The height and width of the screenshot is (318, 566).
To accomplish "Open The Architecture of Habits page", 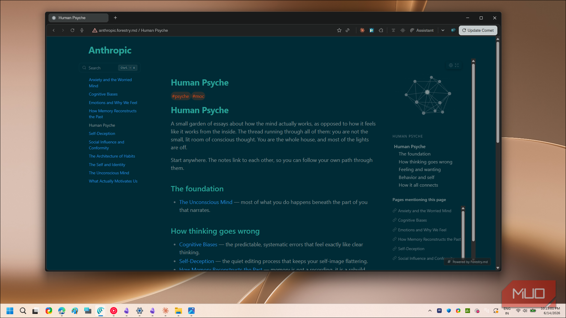I will 112,156.
